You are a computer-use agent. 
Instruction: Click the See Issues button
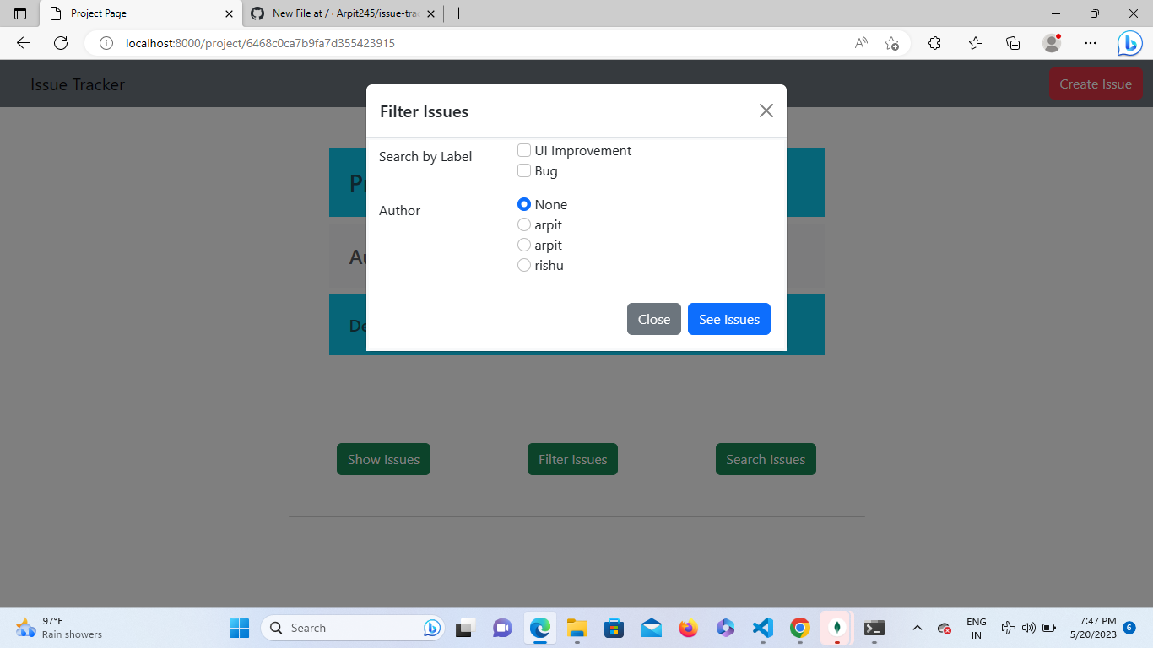pos(728,319)
